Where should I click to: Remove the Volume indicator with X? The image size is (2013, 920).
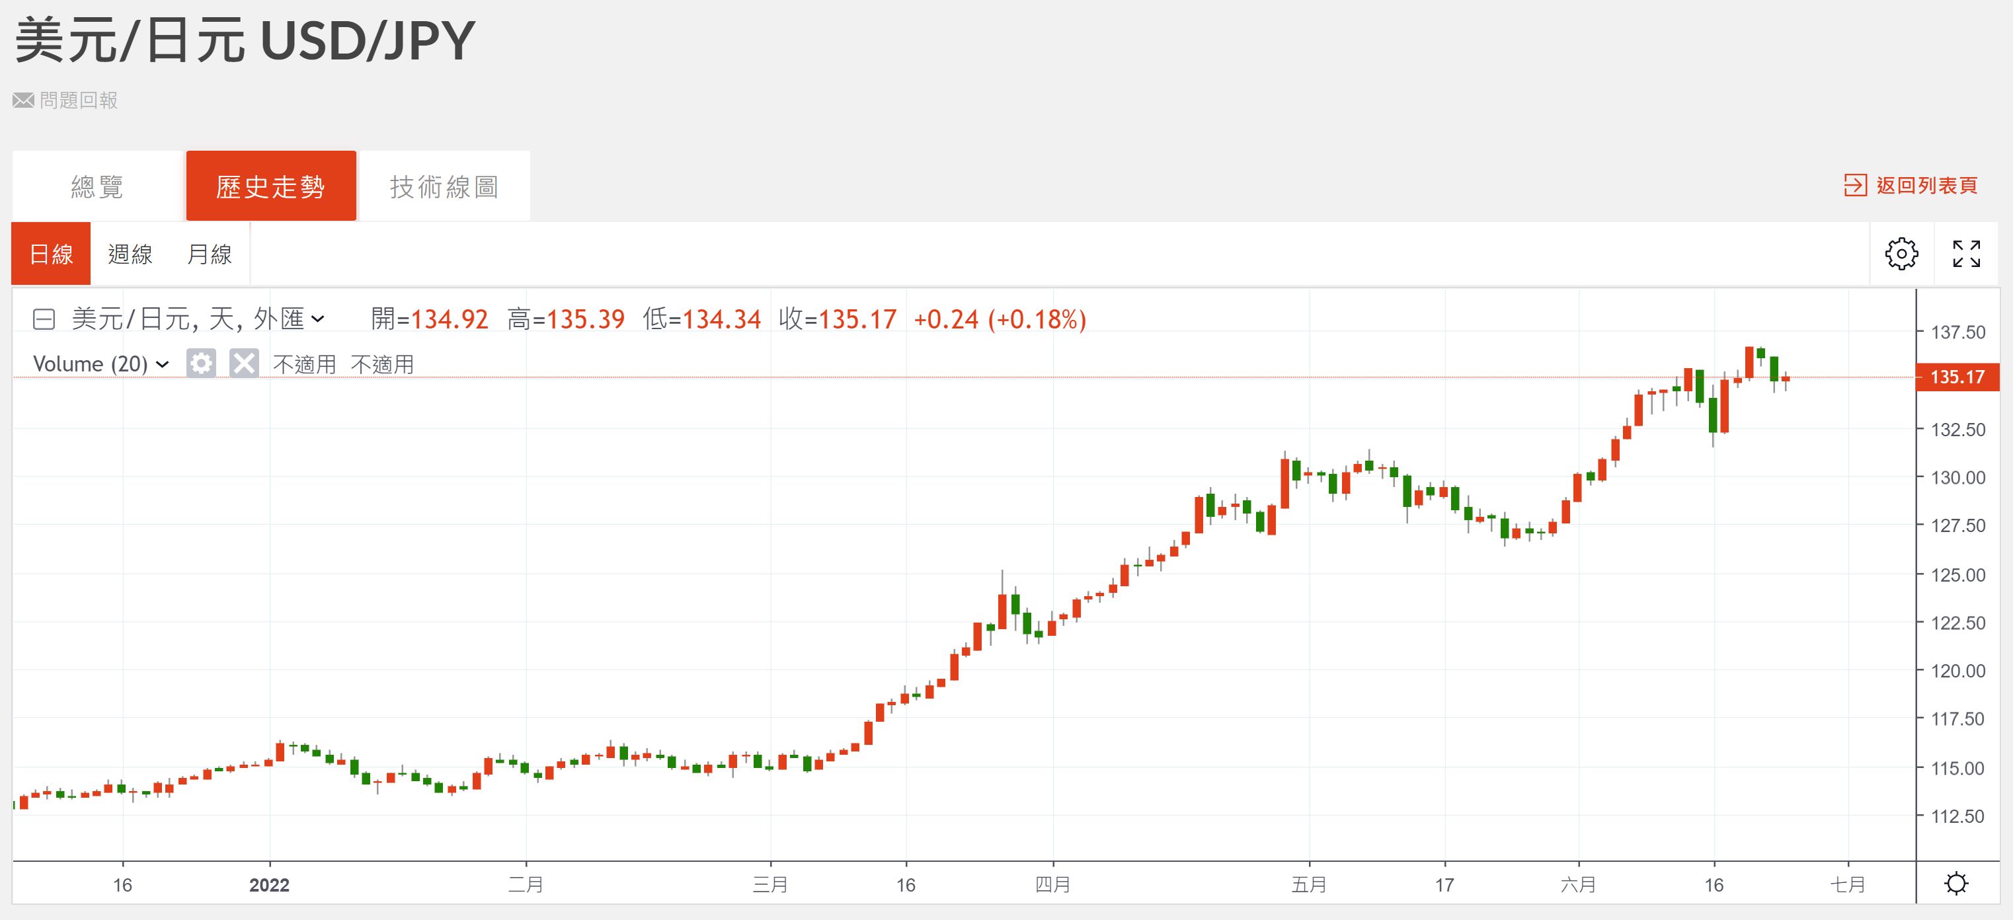coord(244,364)
